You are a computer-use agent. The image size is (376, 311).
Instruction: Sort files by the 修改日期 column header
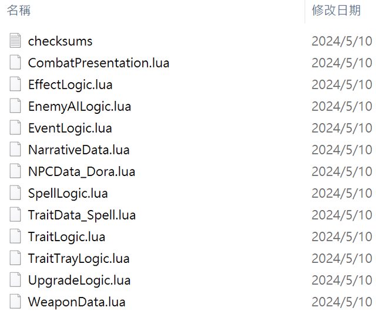[336, 11]
